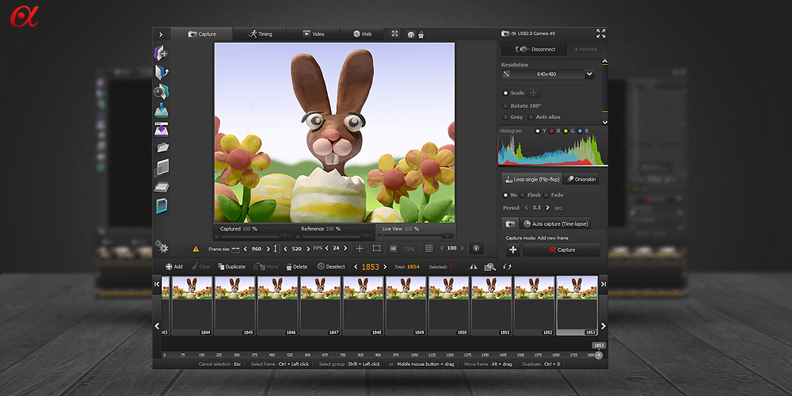Viewport: 792px width, 396px height.
Task: Collapse the settings panel with up chevron
Action: coord(604,62)
